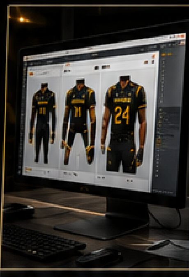Image resolution: width=189 pixels, height=277 pixels.
Task: Select the middle number 11 jersey preview
Action: (79, 122)
